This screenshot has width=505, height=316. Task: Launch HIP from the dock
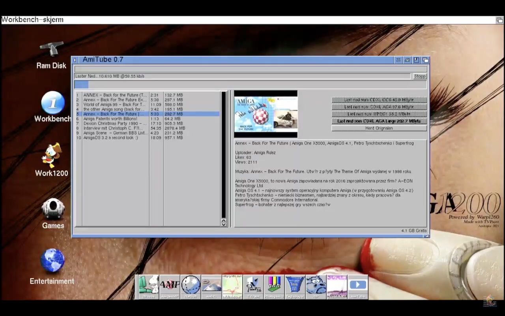(x=316, y=287)
